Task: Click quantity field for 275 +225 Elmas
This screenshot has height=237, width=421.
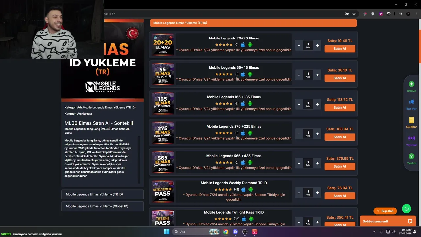Action: pyautogui.click(x=308, y=134)
